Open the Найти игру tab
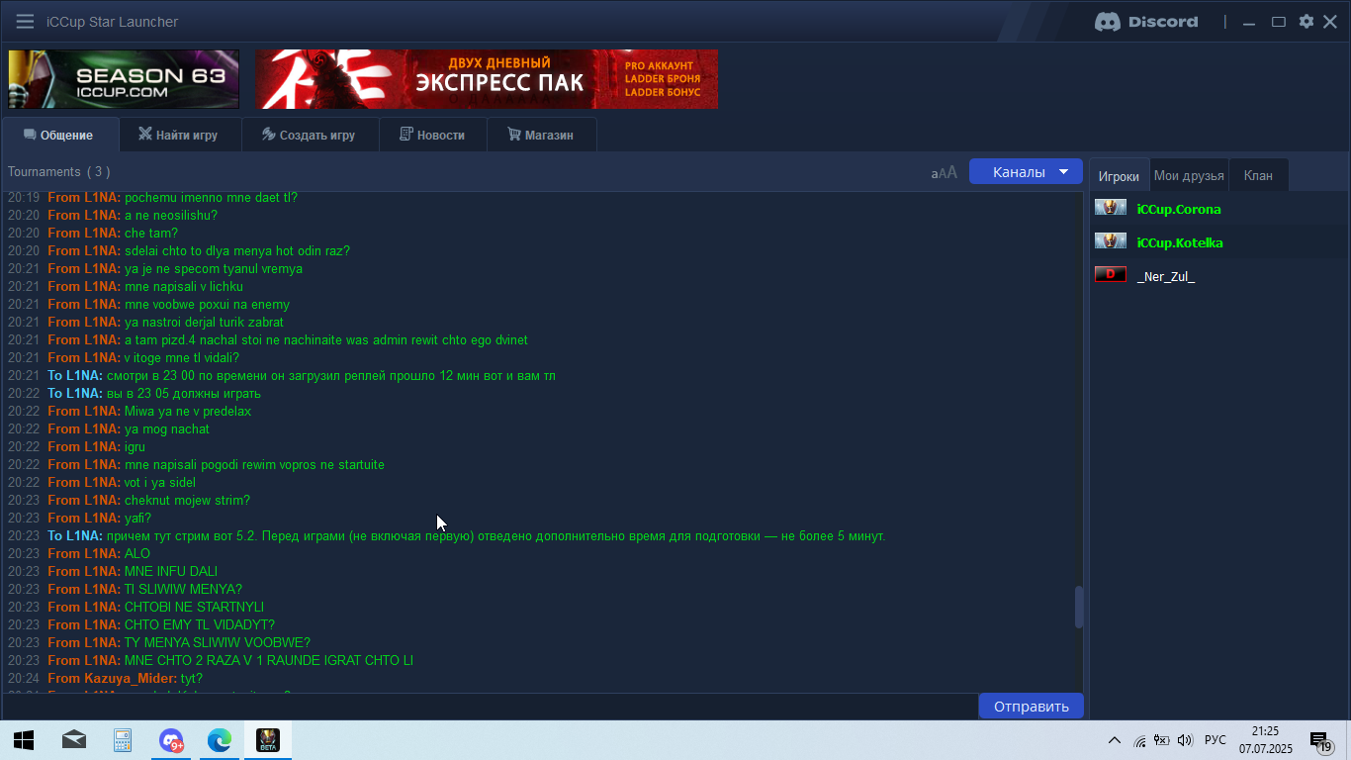This screenshot has height=760, width=1351. pyautogui.click(x=179, y=136)
